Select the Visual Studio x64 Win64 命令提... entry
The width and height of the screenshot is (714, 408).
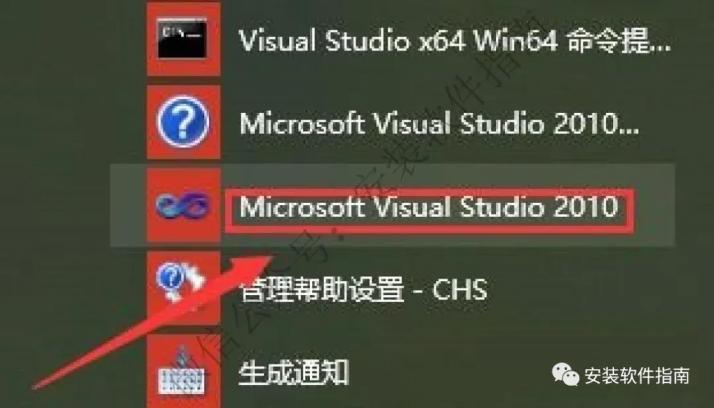[x=454, y=42]
